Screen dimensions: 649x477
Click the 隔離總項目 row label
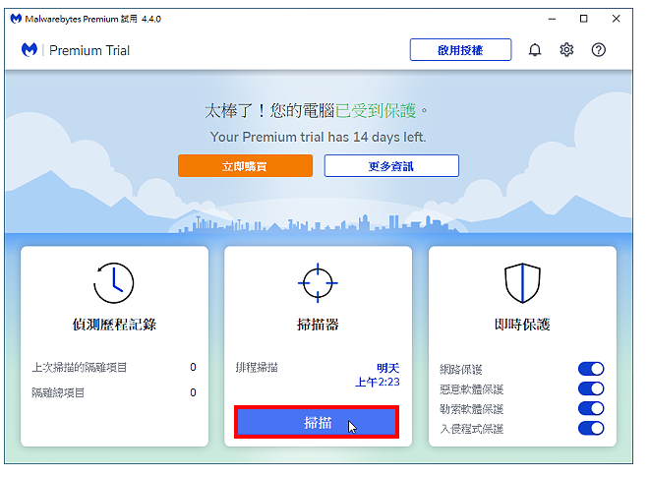click(x=58, y=392)
